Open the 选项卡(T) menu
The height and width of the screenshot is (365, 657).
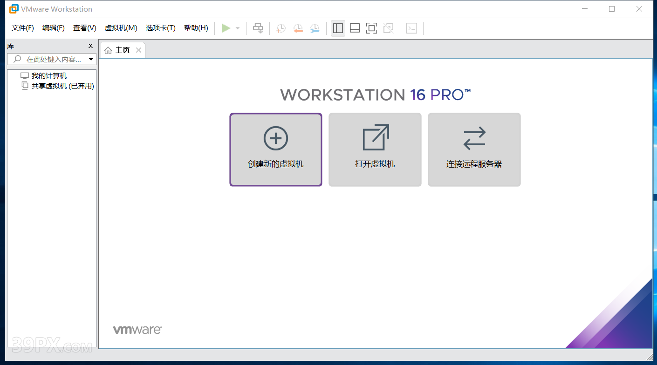click(161, 28)
